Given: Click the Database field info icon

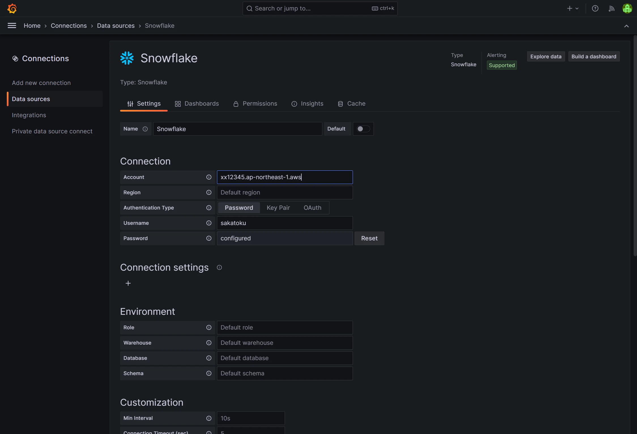Looking at the screenshot, I should [x=209, y=358].
